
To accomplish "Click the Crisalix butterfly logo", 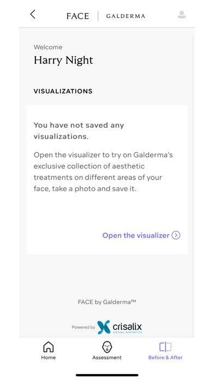I will 104,327.
